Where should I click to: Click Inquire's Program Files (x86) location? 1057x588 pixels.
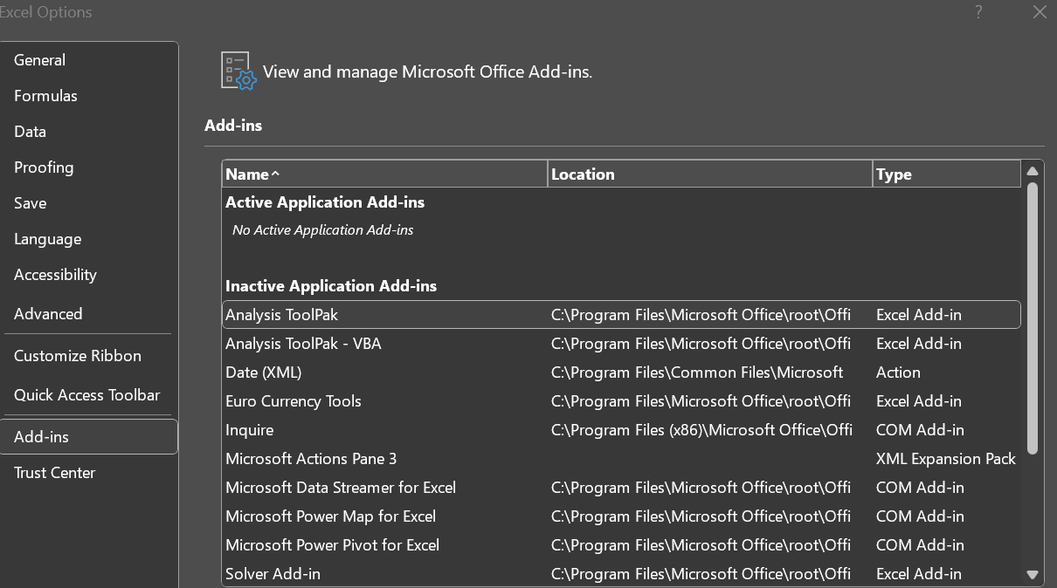pyautogui.click(x=701, y=430)
